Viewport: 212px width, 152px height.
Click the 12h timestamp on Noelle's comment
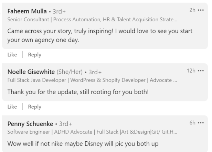(191, 70)
